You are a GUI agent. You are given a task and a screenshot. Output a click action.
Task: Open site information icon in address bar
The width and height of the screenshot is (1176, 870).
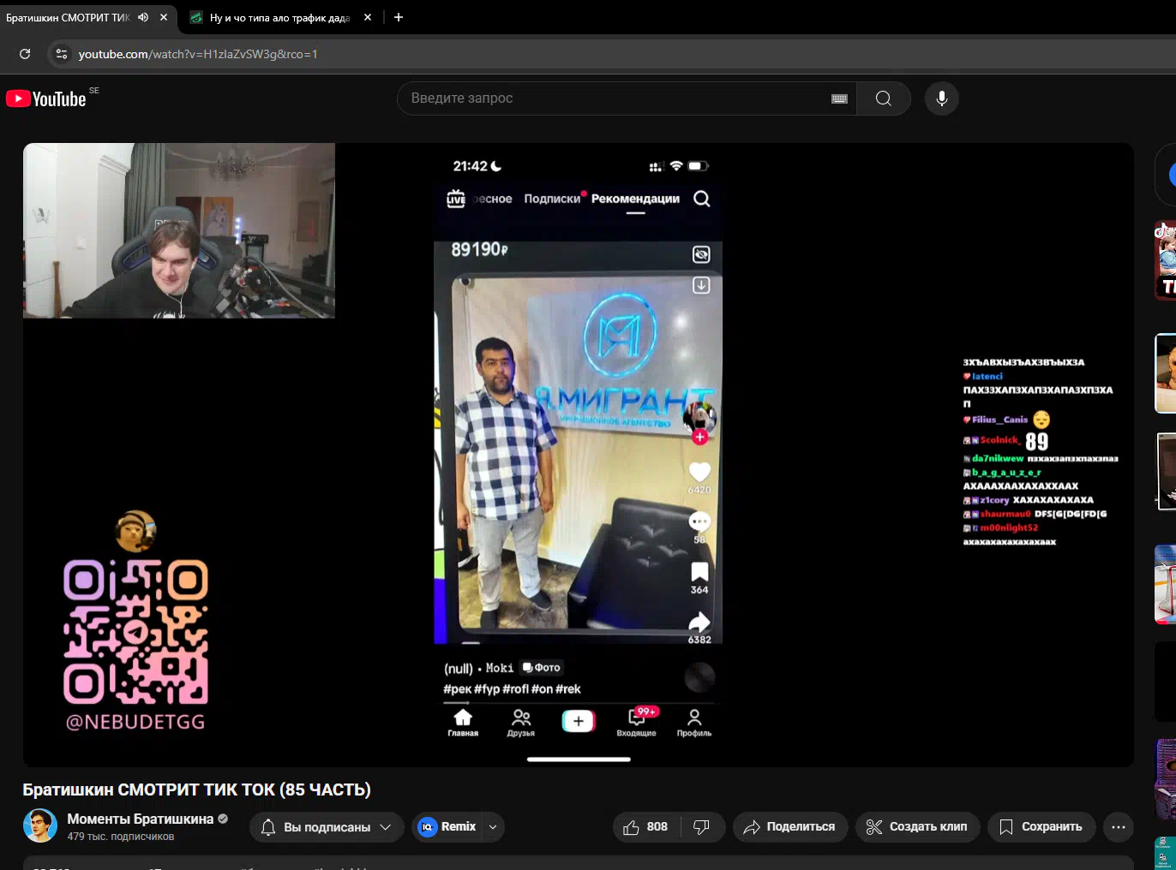pos(61,54)
